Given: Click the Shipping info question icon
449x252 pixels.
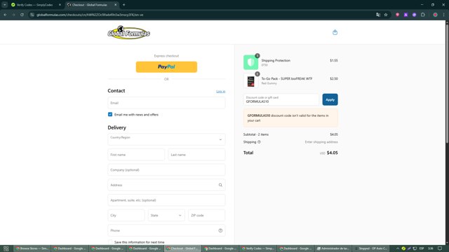Looking at the screenshot, I should (259, 142).
